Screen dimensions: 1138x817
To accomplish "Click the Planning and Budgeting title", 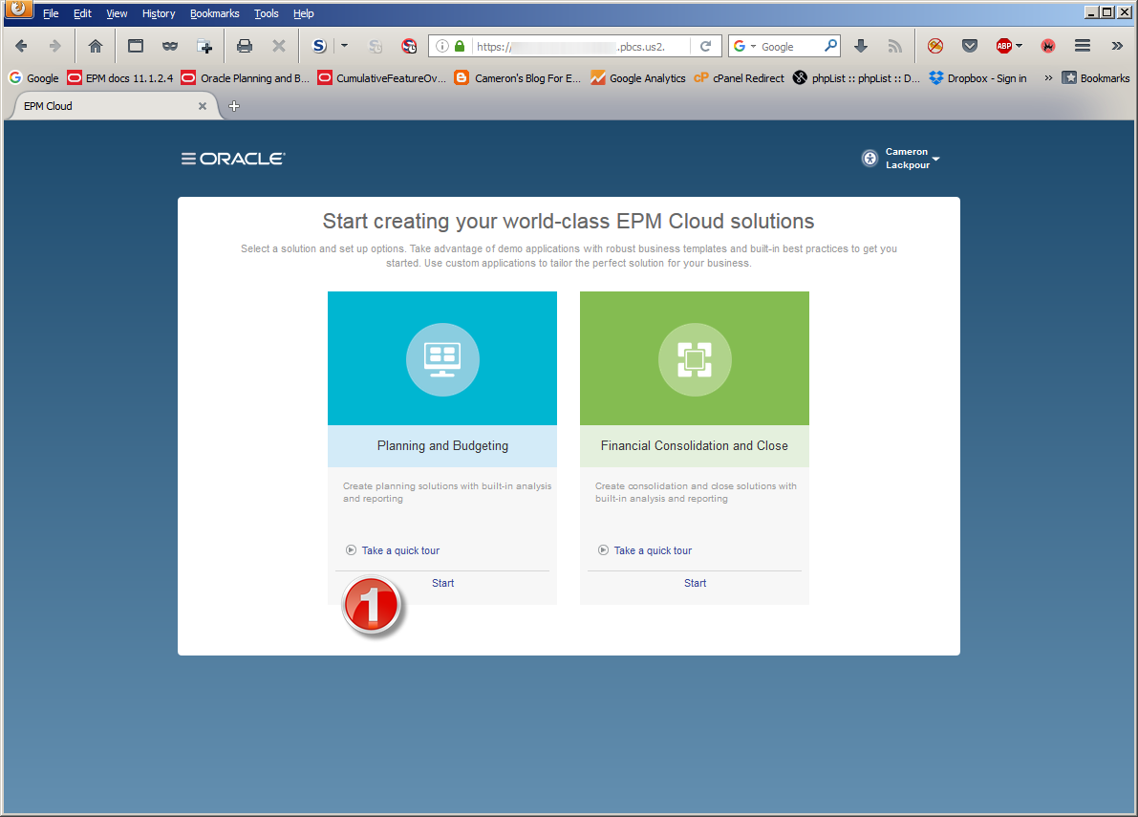I will coord(442,445).
